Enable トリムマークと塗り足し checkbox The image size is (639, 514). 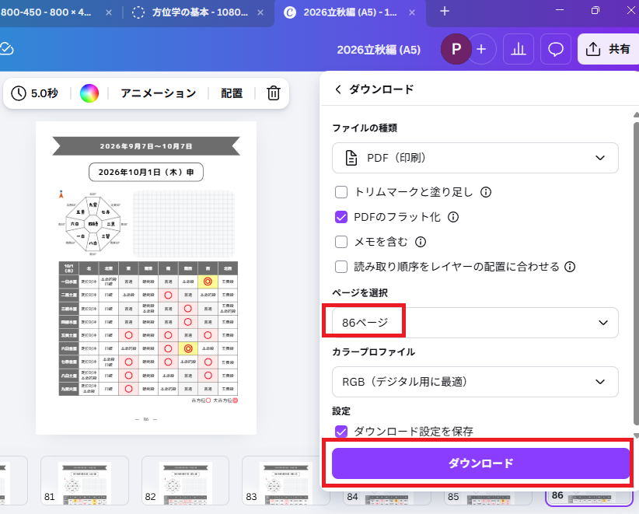pos(341,192)
